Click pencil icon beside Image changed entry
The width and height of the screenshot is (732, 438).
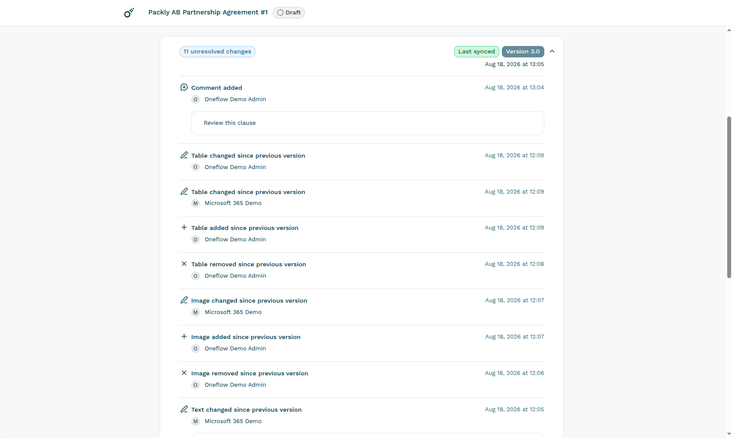coord(184,300)
